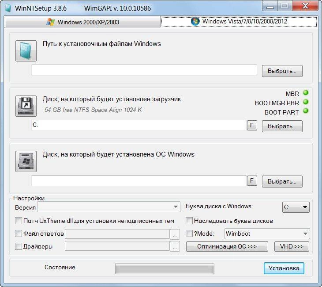Minimize the WinNTSetup window
The height and width of the screenshot is (287, 322).
pyautogui.click(x=270, y=6)
